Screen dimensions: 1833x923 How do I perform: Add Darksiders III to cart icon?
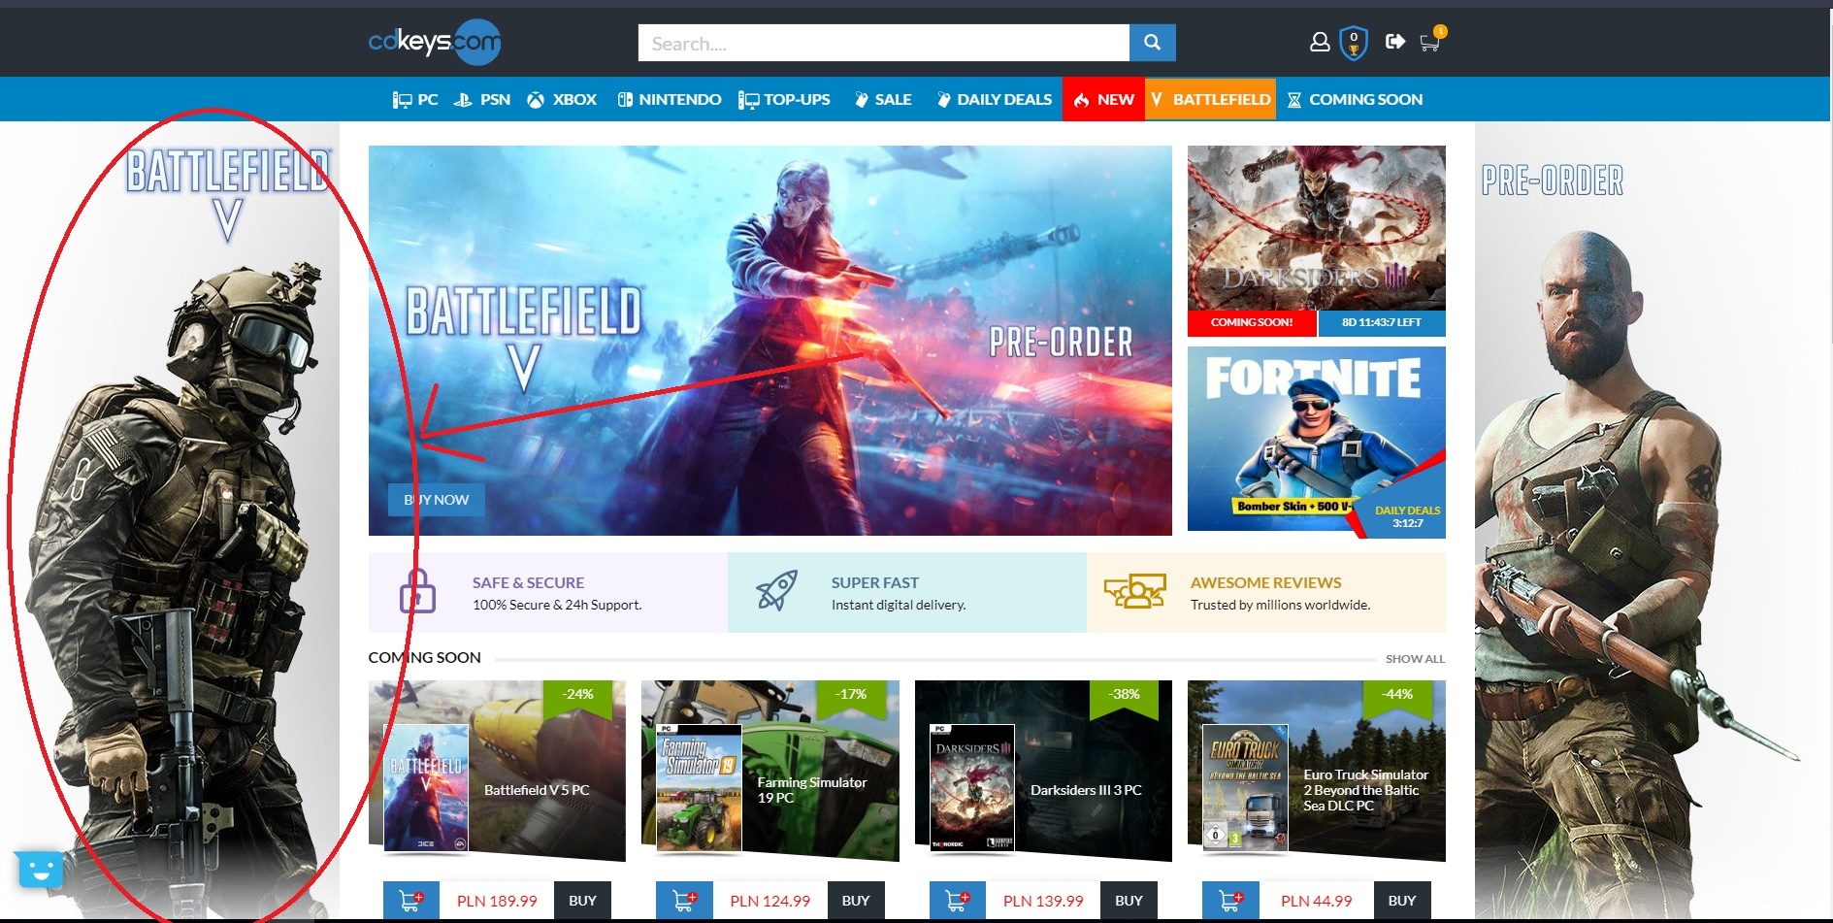pyautogui.click(x=957, y=901)
